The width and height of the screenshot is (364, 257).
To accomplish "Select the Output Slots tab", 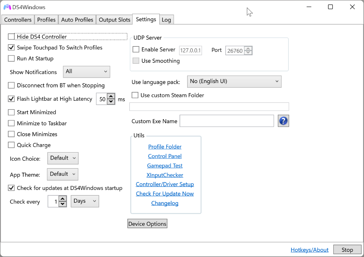I will click(x=114, y=20).
